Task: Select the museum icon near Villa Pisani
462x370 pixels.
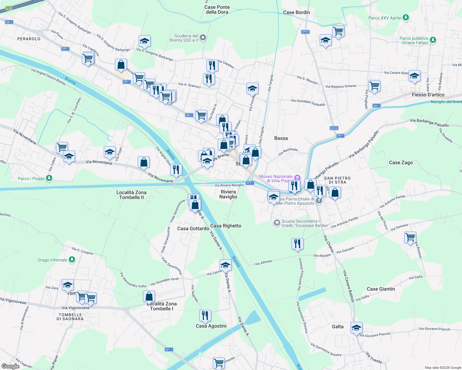Action: 297,178
